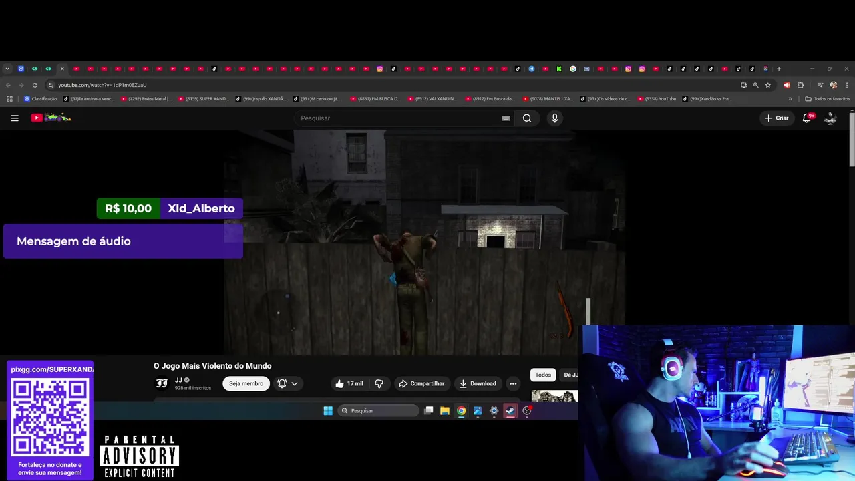Open File Explorer from taskbar
855x481 pixels.
click(445, 411)
